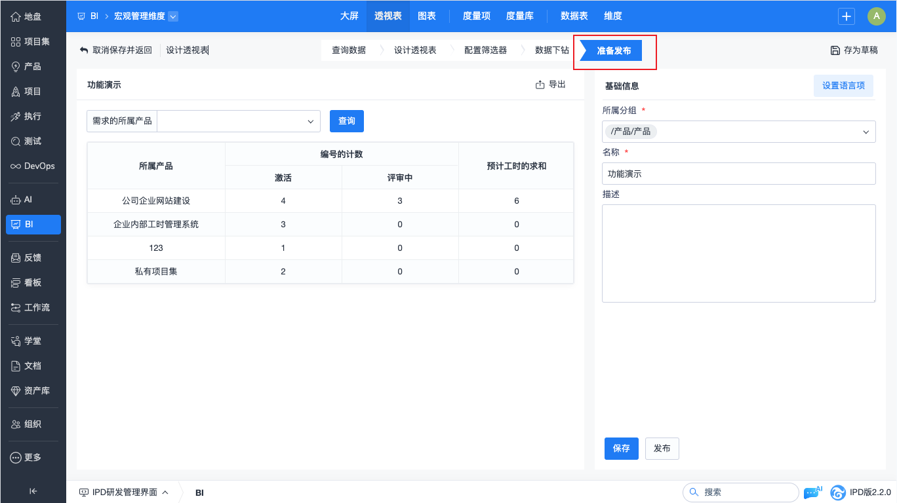Switch to the 图表 tab
897x503 pixels.
click(x=427, y=16)
